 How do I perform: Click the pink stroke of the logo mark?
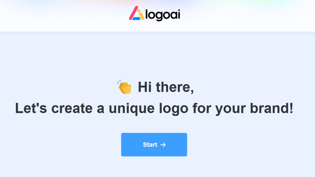click(x=133, y=13)
